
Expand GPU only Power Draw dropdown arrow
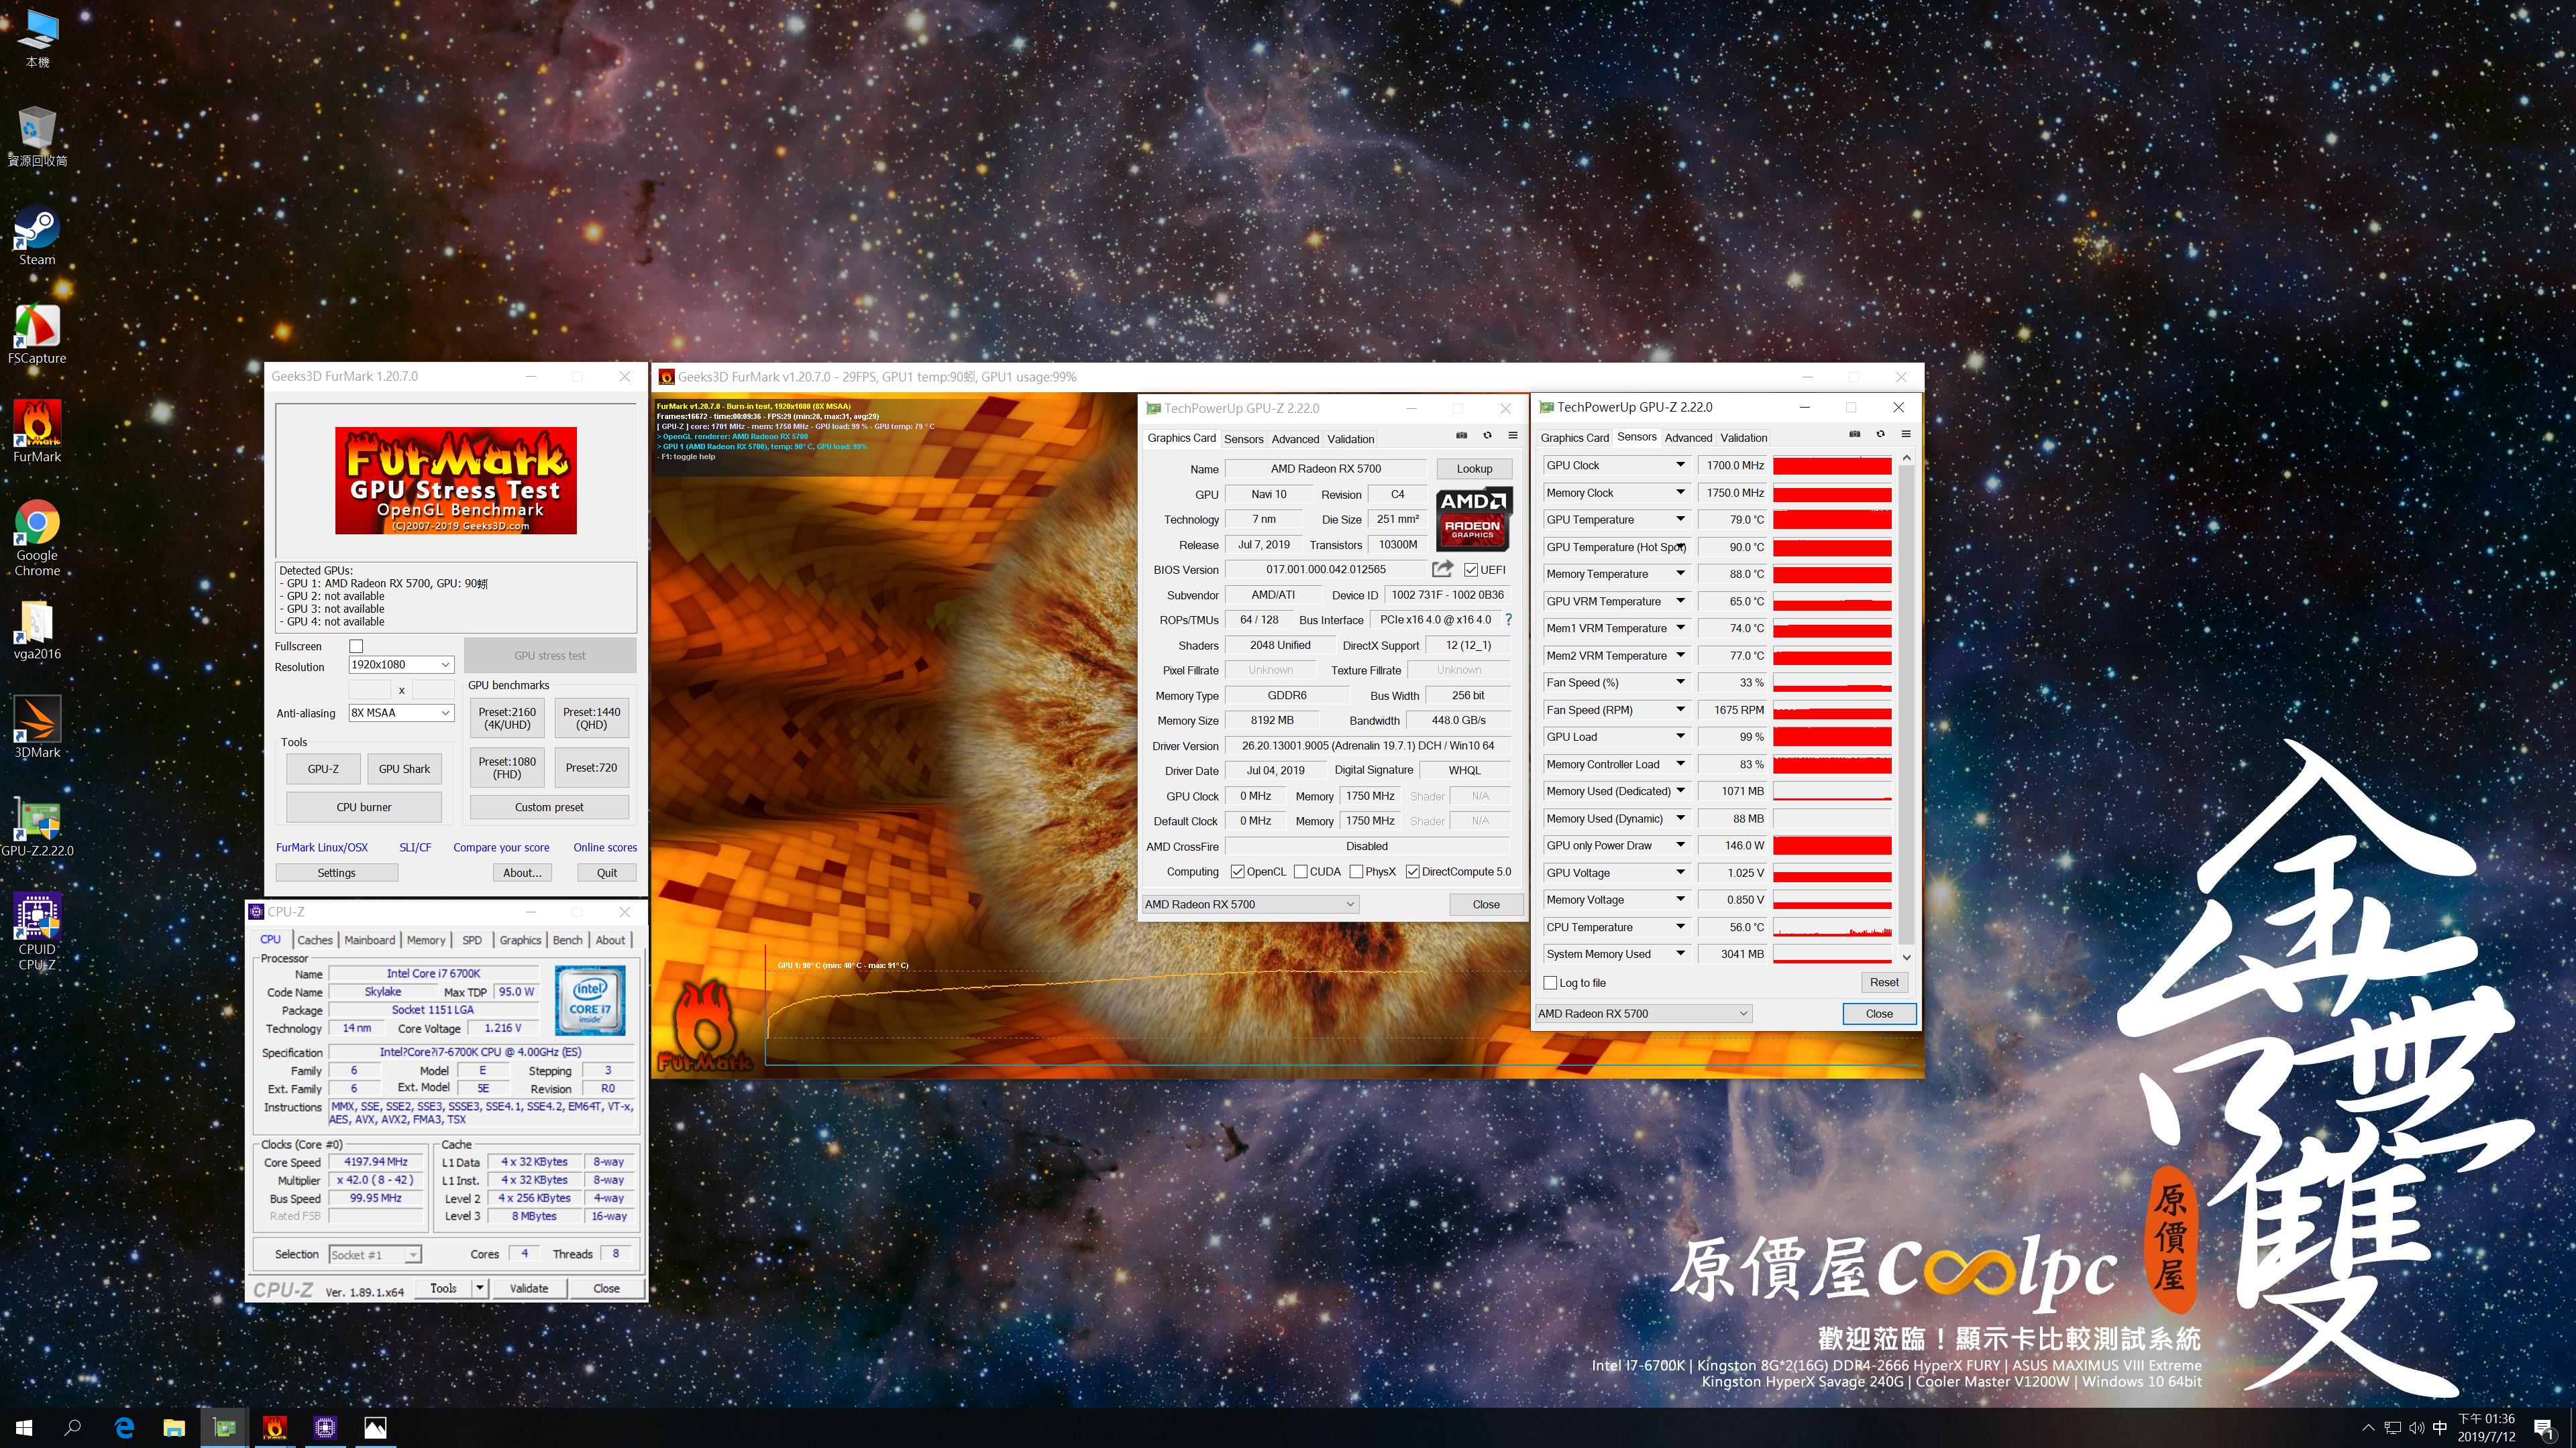click(x=1680, y=845)
